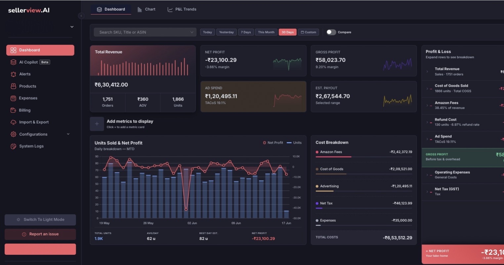Click the Import & Export cloud icon
The height and width of the screenshot is (265, 504).
coord(13,122)
